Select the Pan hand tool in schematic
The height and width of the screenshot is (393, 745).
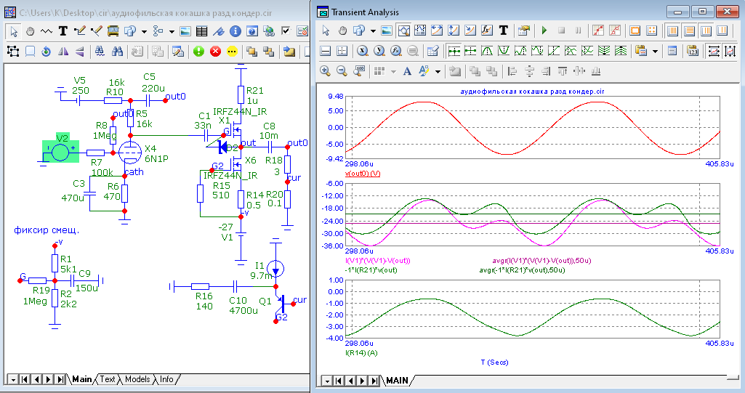point(31,31)
